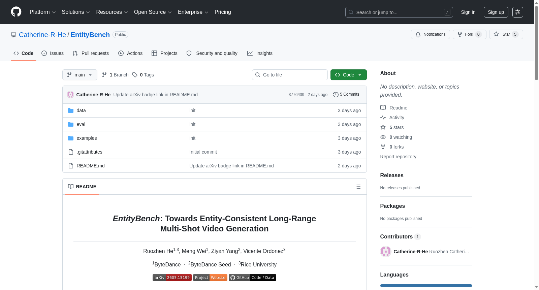This screenshot has width=539, height=290.
Task: Click the Activity pulse icon
Action: click(x=383, y=118)
